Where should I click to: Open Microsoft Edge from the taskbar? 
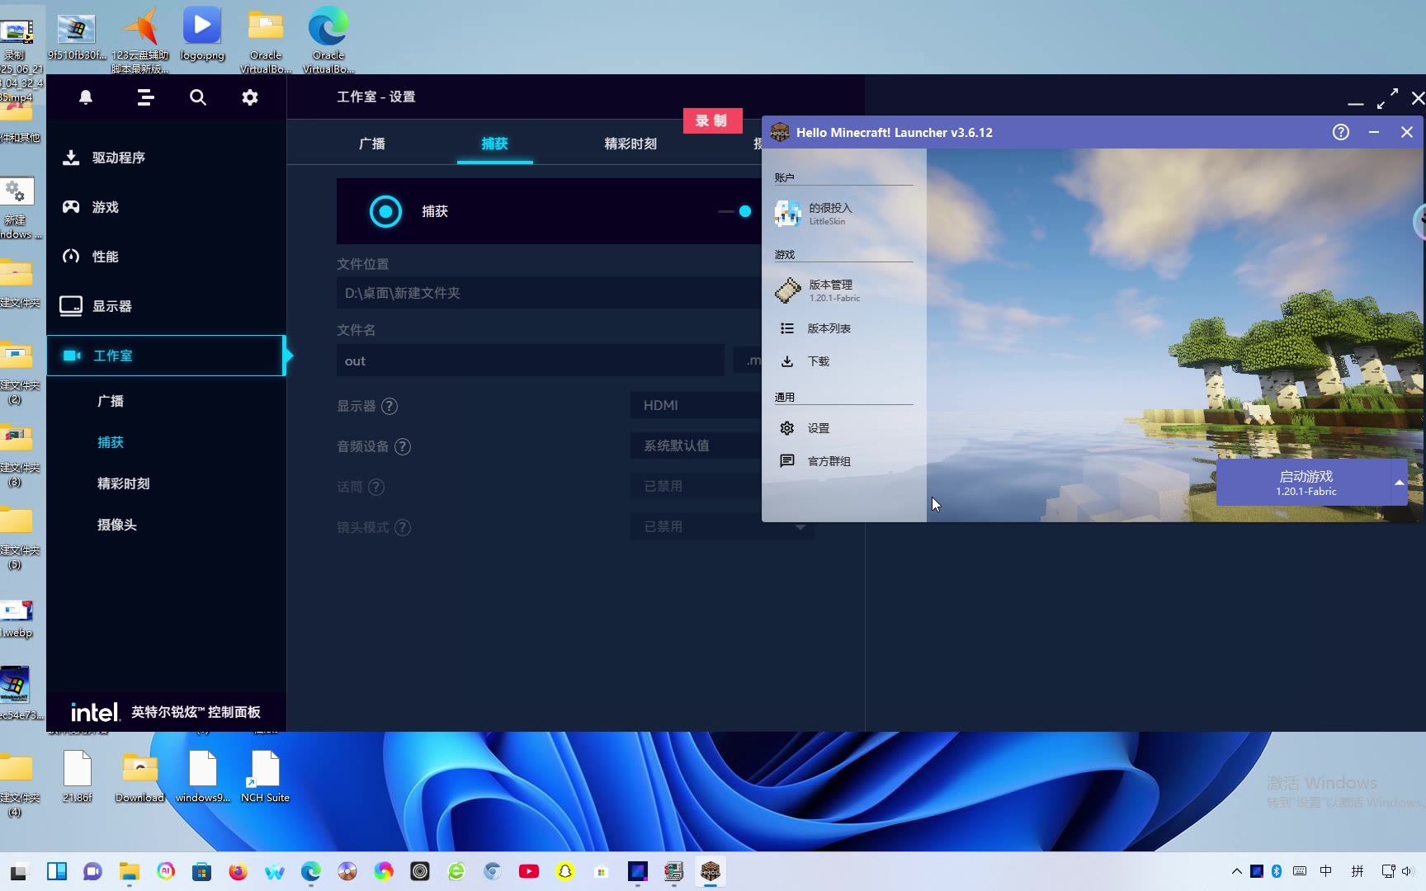click(311, 871)
